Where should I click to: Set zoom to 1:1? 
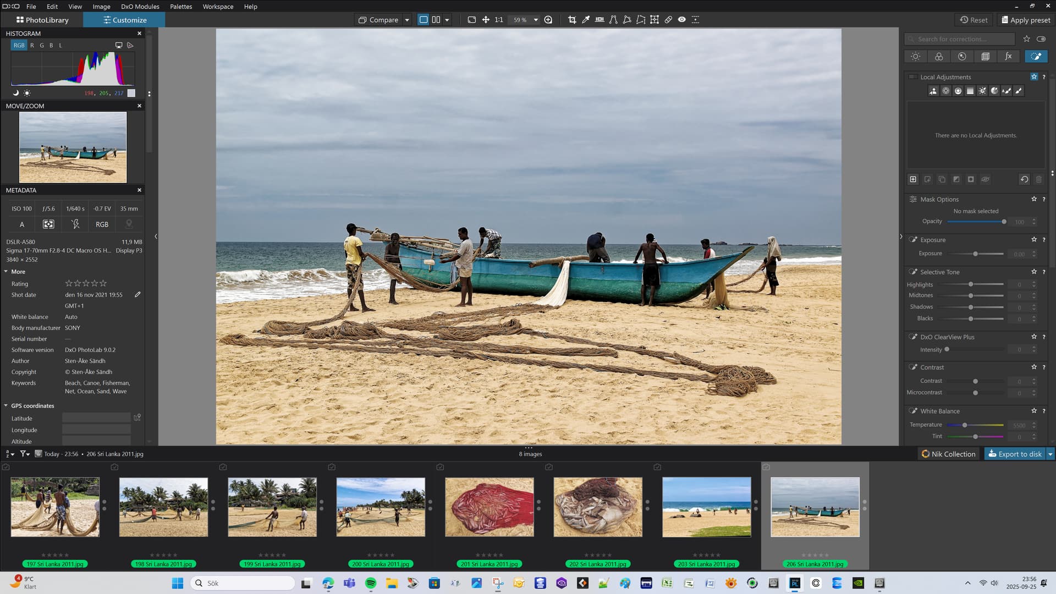coord(499,20)
